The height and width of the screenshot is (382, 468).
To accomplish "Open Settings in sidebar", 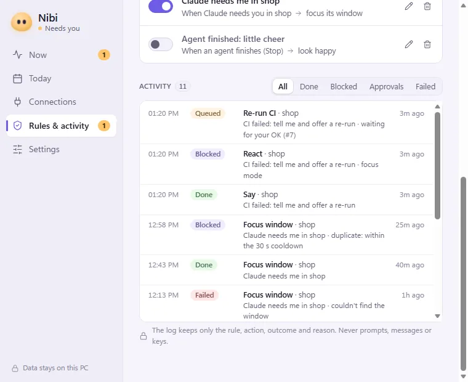I will coord(62,149).
